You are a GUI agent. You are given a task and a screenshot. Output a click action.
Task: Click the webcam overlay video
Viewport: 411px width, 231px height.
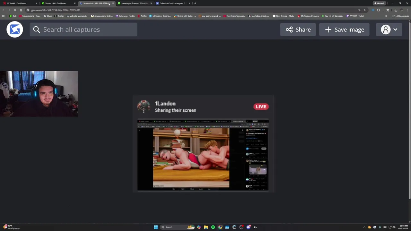click(x=39, y=94)
